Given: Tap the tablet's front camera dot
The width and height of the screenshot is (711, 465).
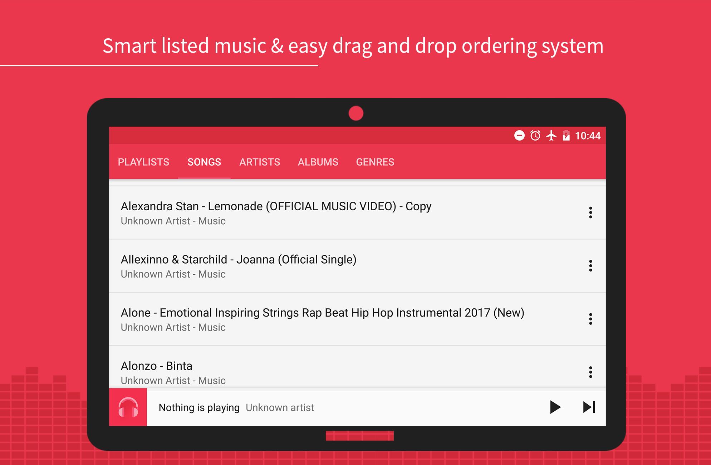Looking at the screenshot, I should 356,113.
